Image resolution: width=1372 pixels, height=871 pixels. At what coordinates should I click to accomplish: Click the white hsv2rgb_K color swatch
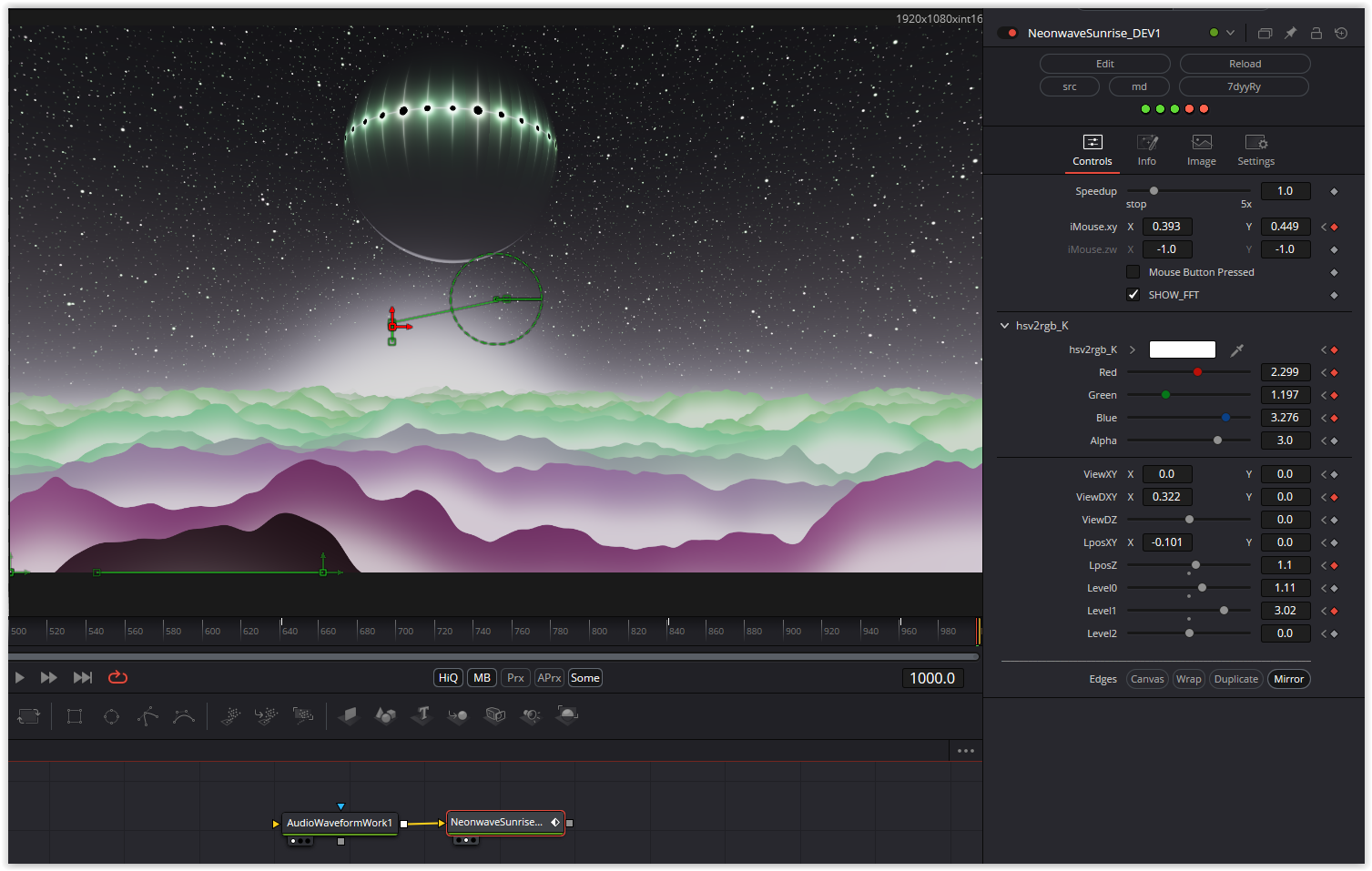[x=1182, y=349]
